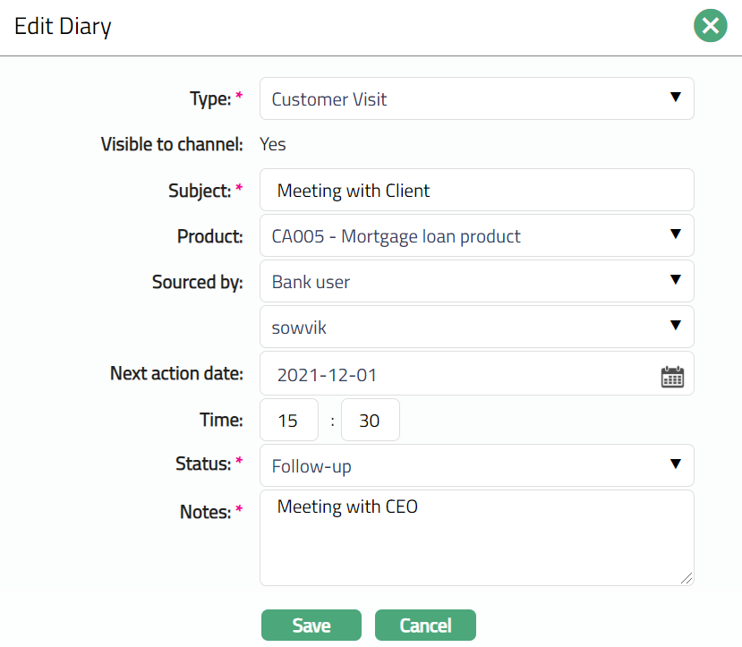Focus the Subject text field
The image size is (742, 647).
tap(476, 191)
